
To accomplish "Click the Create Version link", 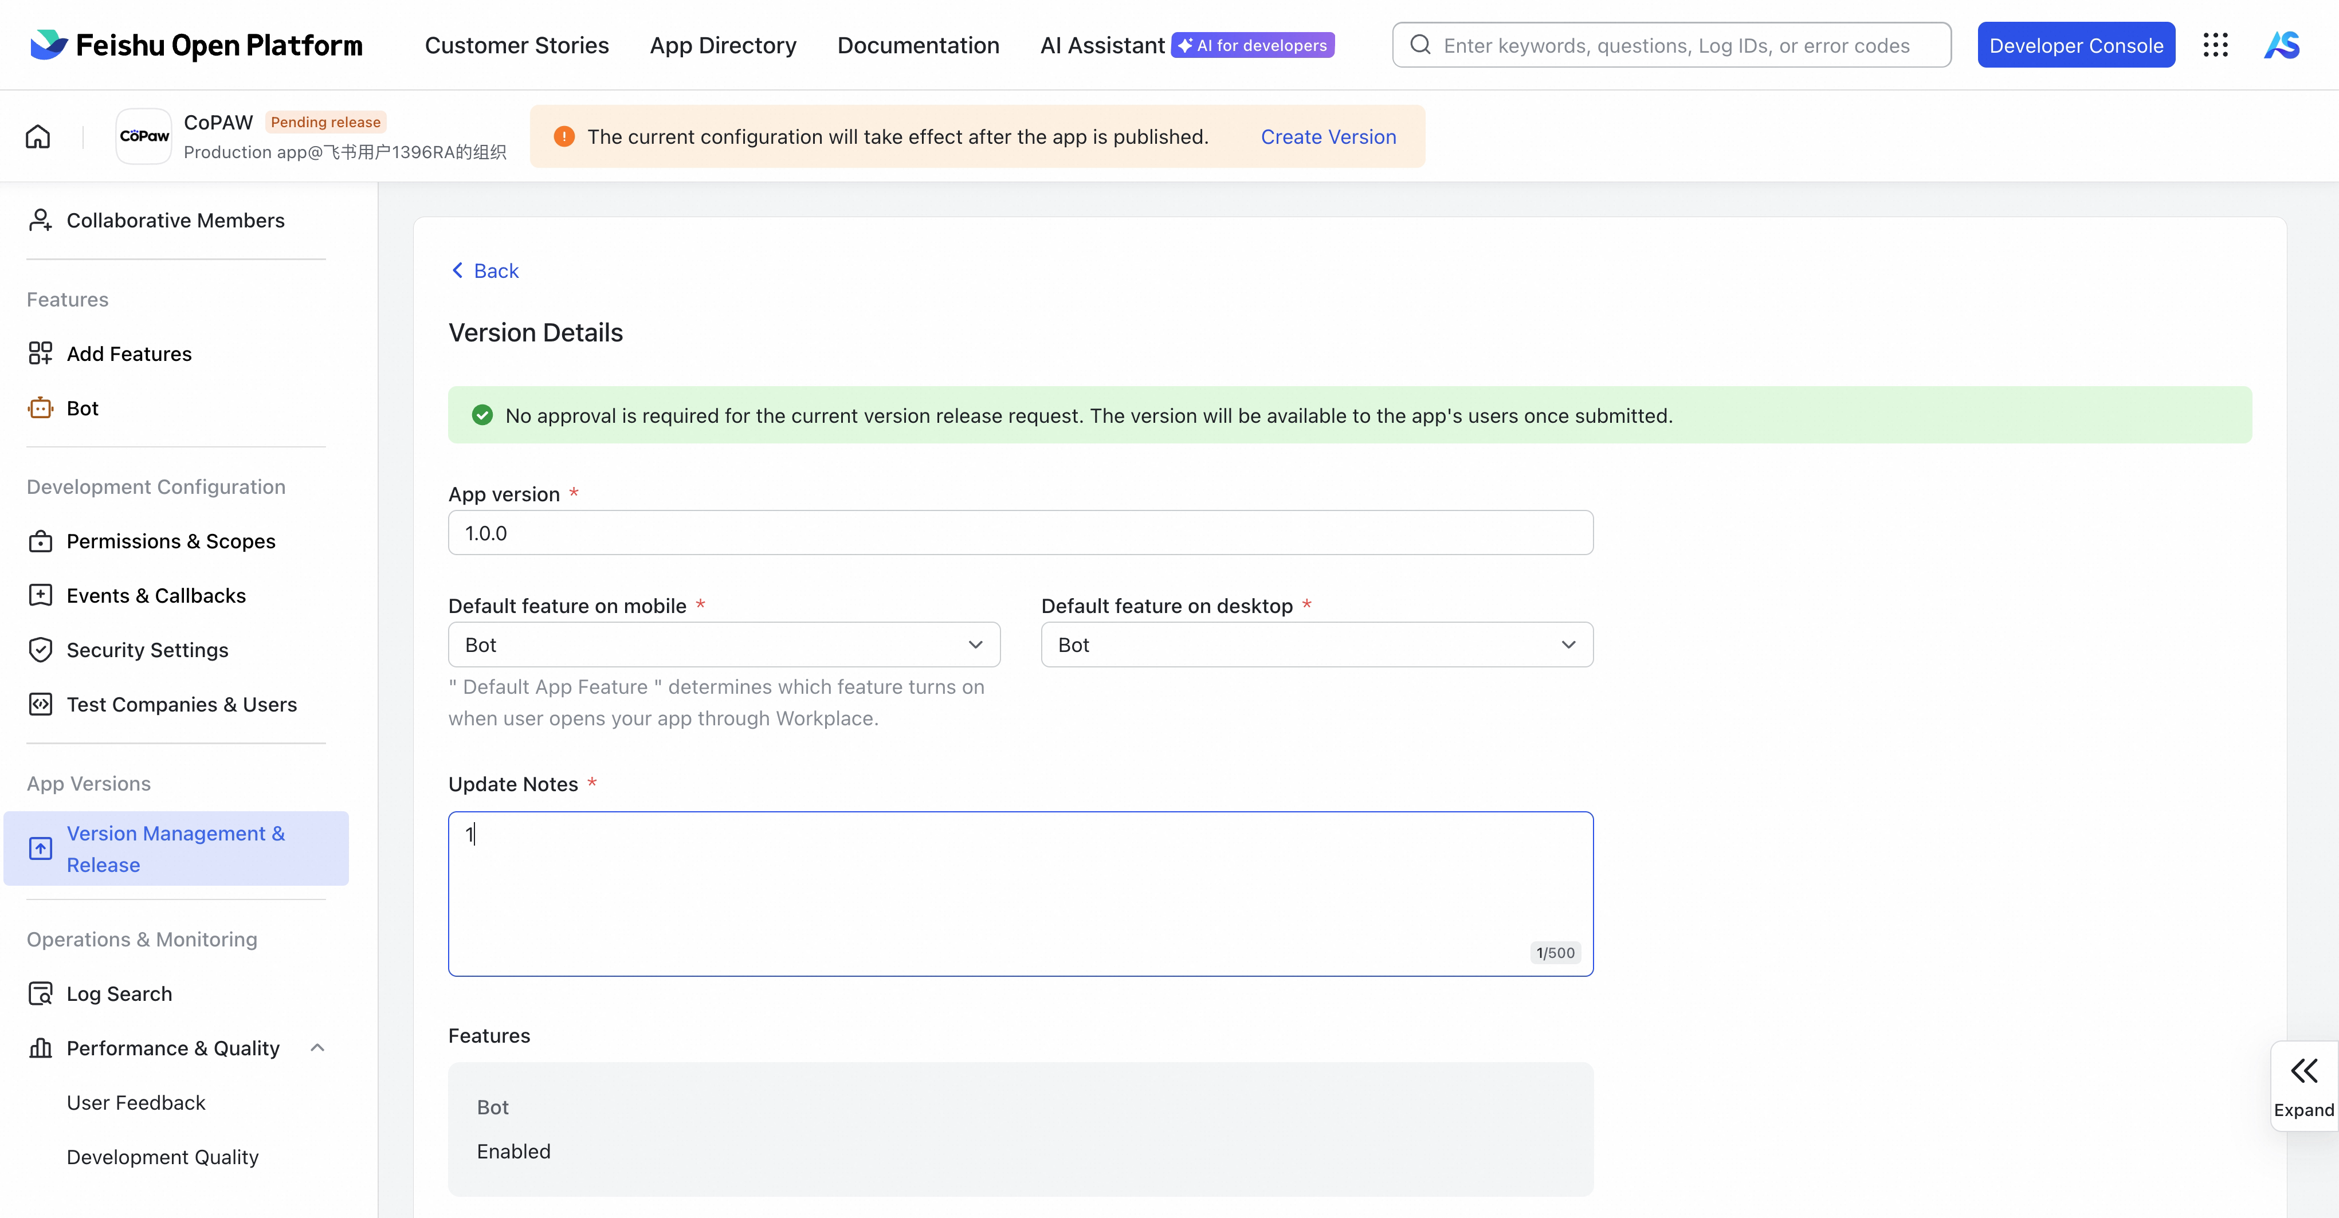I will pyautogui.click(x=1328, y=137).
